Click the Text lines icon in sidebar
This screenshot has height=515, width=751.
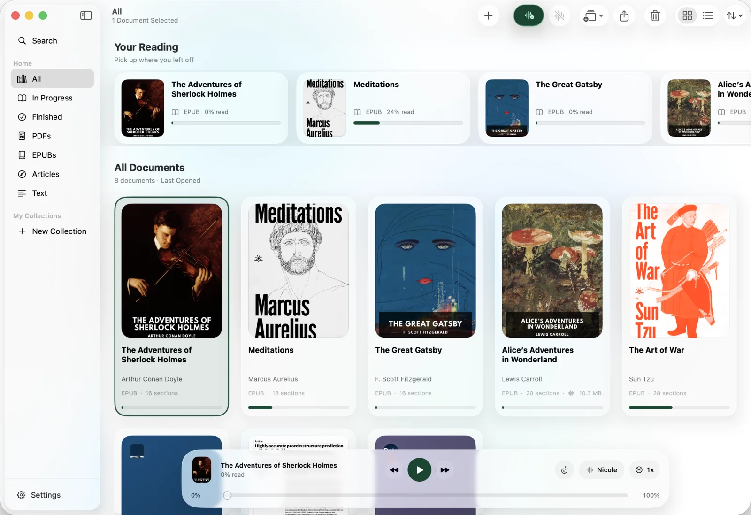(x=22, y=193)
